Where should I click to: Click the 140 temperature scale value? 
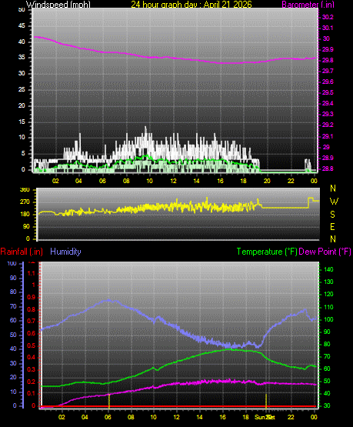[x=328, y=269]
